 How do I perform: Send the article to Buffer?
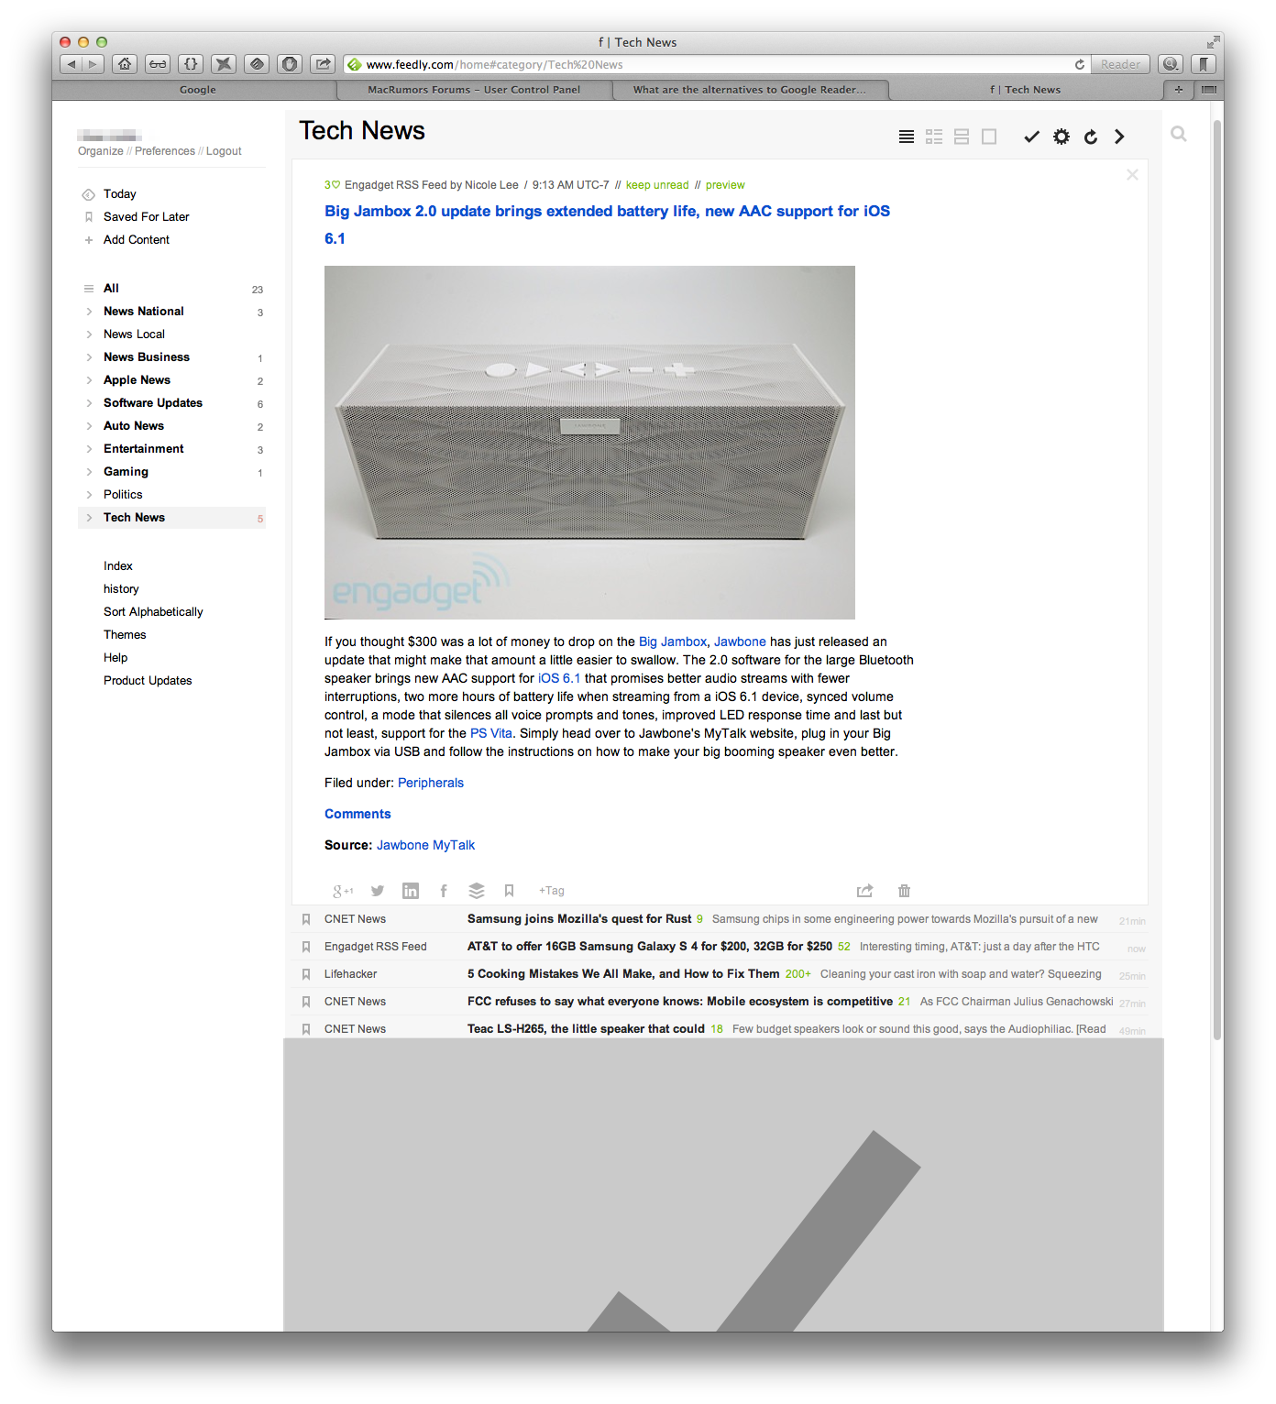coord(477,891)
